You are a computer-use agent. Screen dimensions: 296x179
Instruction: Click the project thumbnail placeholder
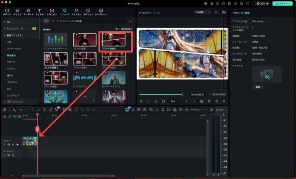point(267,74)
